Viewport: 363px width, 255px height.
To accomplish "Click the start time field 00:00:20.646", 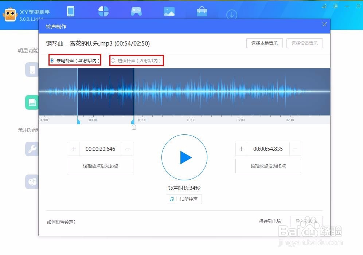I will tap(101, 149).
